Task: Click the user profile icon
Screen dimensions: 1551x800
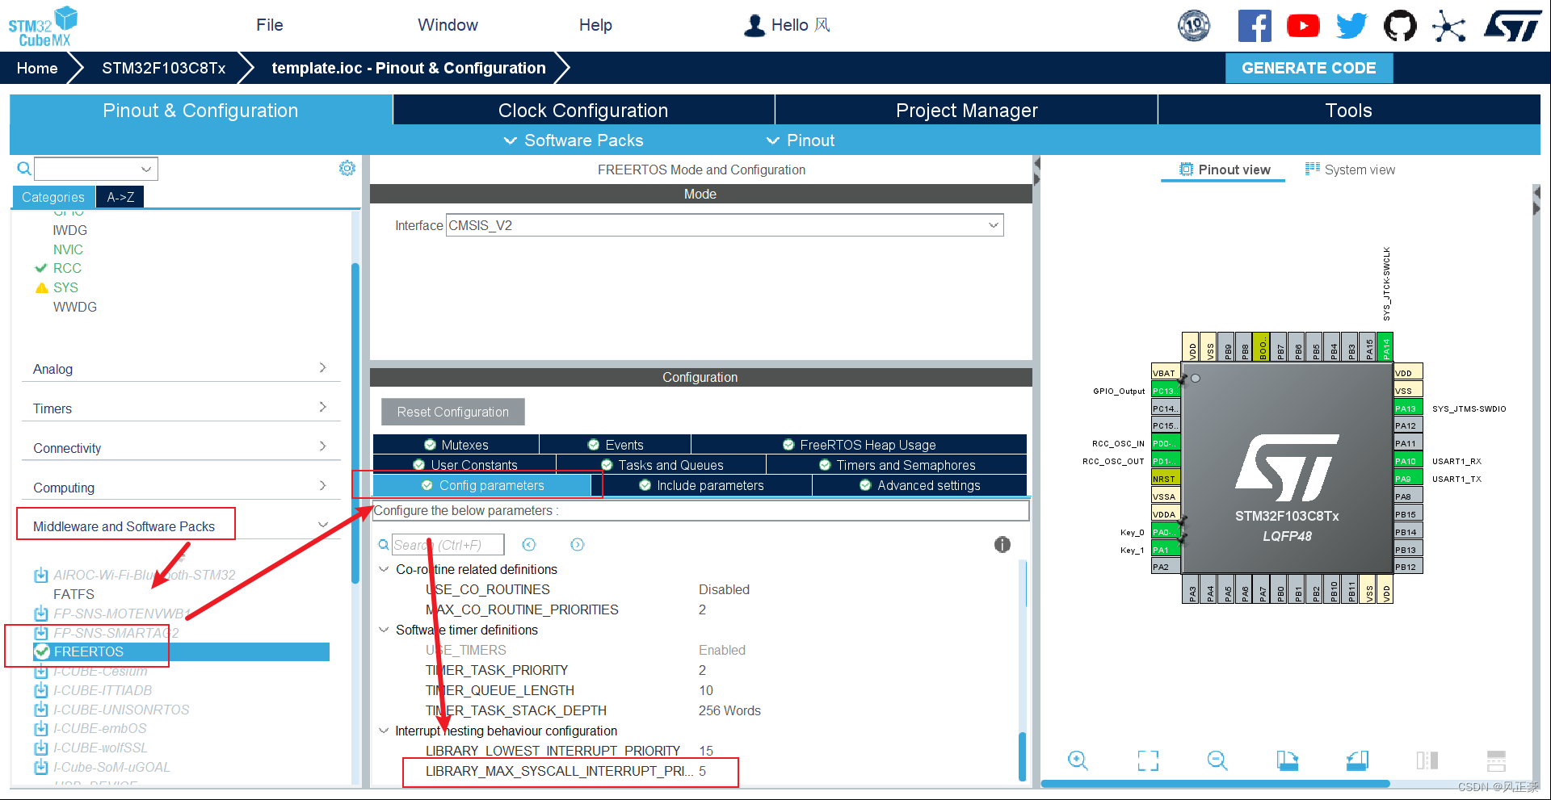Action: [x=754, y=25]
